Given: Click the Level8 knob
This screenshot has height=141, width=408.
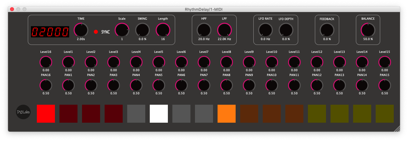Looking at the screenshot, I should click(x=227, y=62).
